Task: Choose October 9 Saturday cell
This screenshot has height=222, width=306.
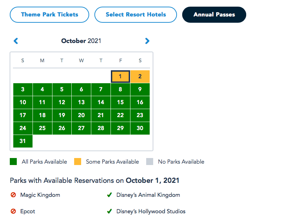Action: coord(140,89)
